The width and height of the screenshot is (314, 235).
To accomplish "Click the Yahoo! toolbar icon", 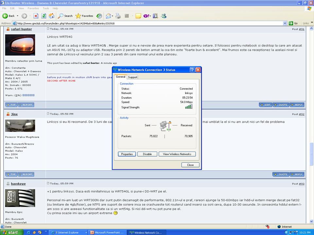I will click(x=147, y=16).
